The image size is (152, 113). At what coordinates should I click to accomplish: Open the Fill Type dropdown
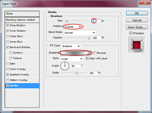pyautogui.click(x=71, y=46)
